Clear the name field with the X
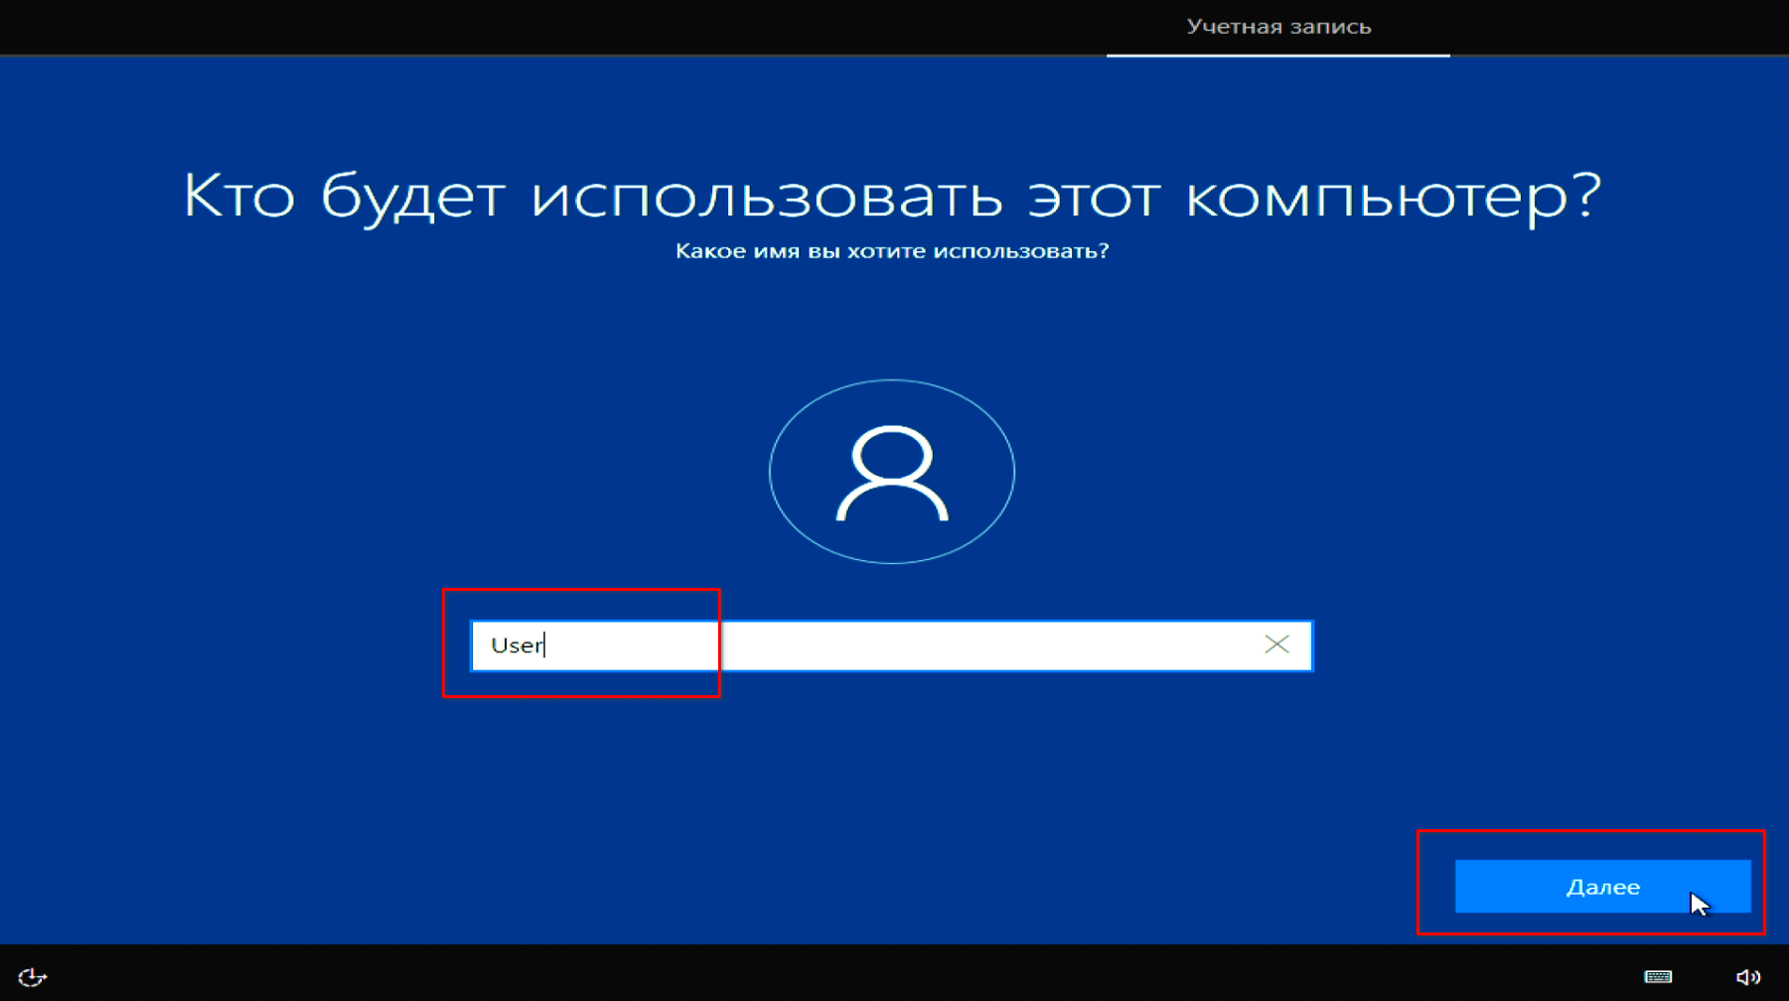Viewport: 1789px width, 1001px height. point(1276,645)
